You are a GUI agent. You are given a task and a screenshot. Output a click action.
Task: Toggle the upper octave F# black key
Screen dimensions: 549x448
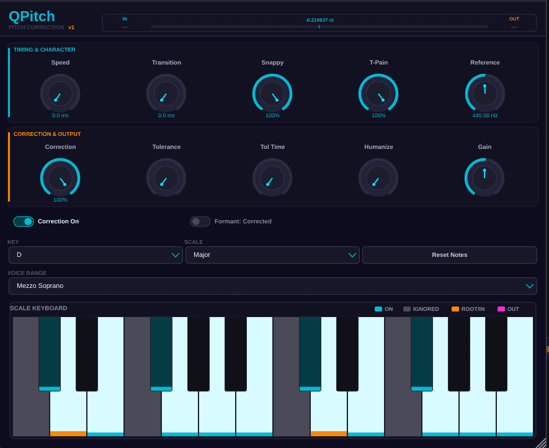click(x=422, y=354)
